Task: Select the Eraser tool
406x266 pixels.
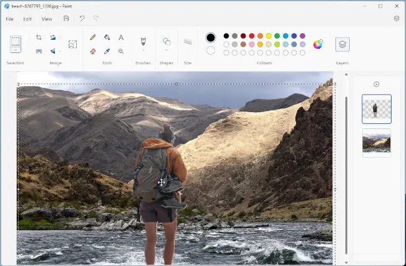Action: (x=92, y=51)
